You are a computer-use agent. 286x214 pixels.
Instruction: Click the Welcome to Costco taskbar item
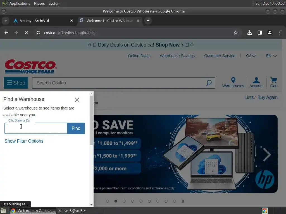[x=33, y=211]
